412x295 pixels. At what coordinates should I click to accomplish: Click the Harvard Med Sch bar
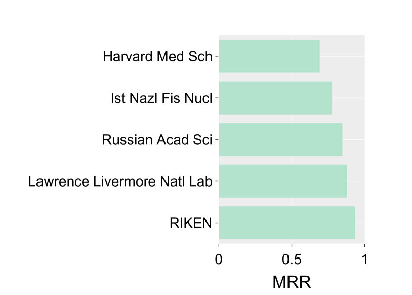[x=269, y=56]
